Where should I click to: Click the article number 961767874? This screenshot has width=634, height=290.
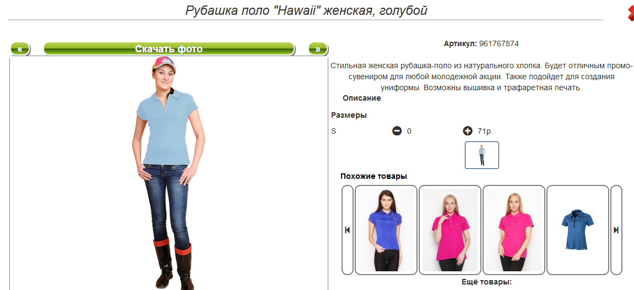pos(499,43)
